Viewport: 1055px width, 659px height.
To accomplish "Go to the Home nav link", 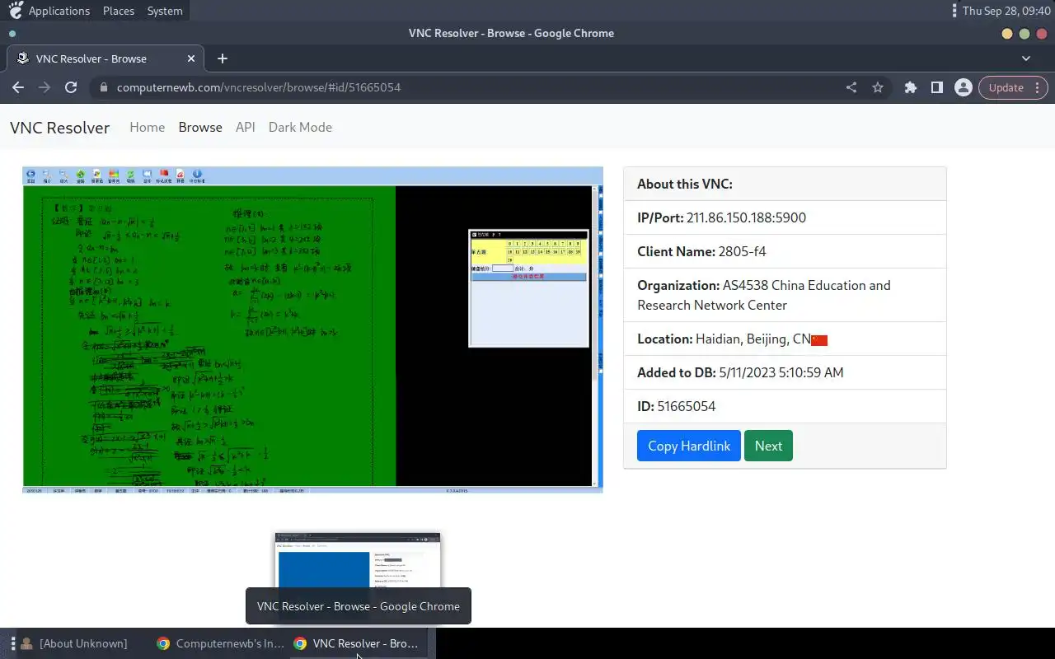I will tap(147, 127).
